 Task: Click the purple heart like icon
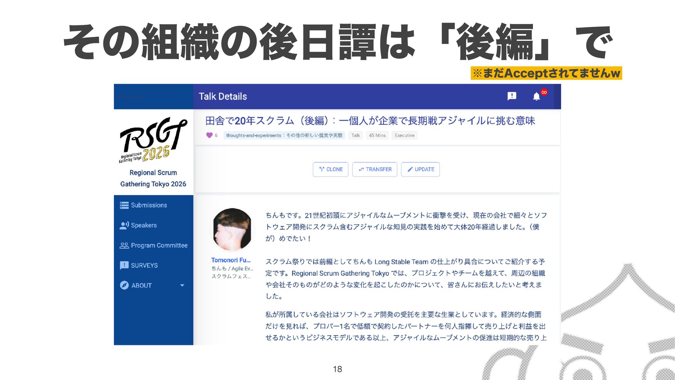pos(209,135)
